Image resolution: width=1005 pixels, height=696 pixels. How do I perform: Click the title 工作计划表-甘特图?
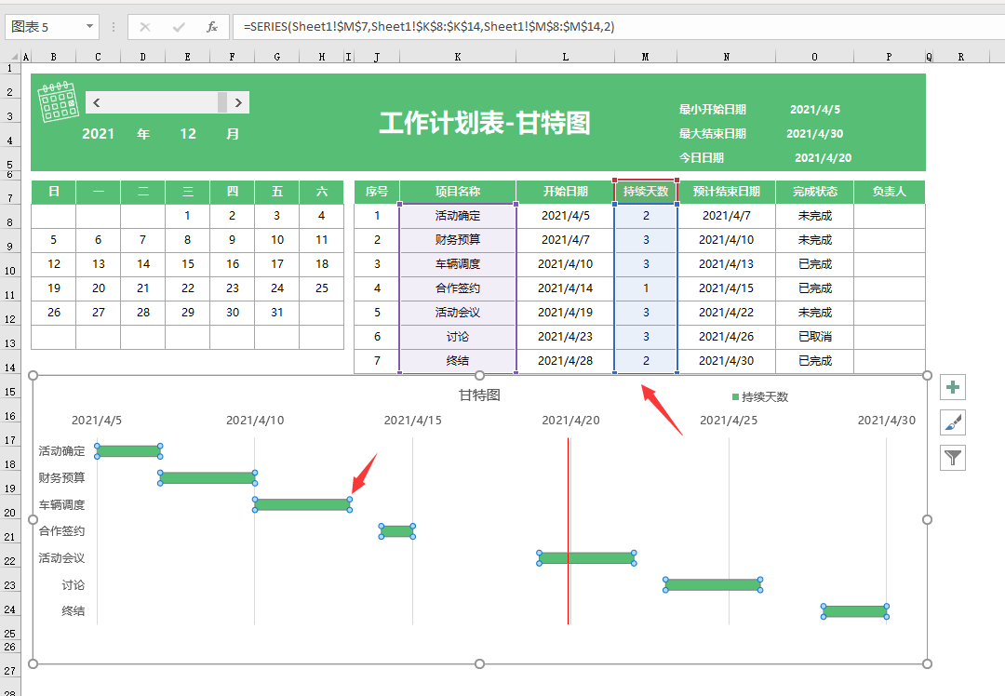pos(485,123)
